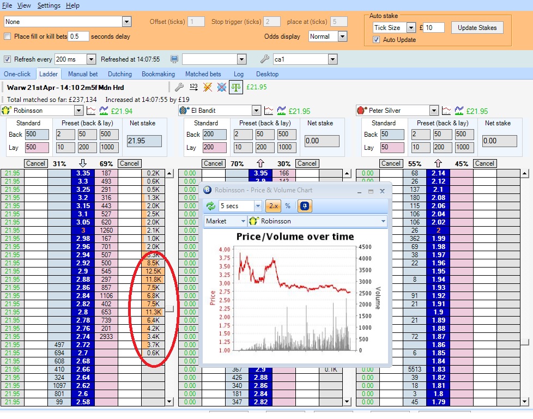This screenshot has height=419, width=533.
Task: Open the Peter Silver runner dropdown
Action: [x=433, y=111]
